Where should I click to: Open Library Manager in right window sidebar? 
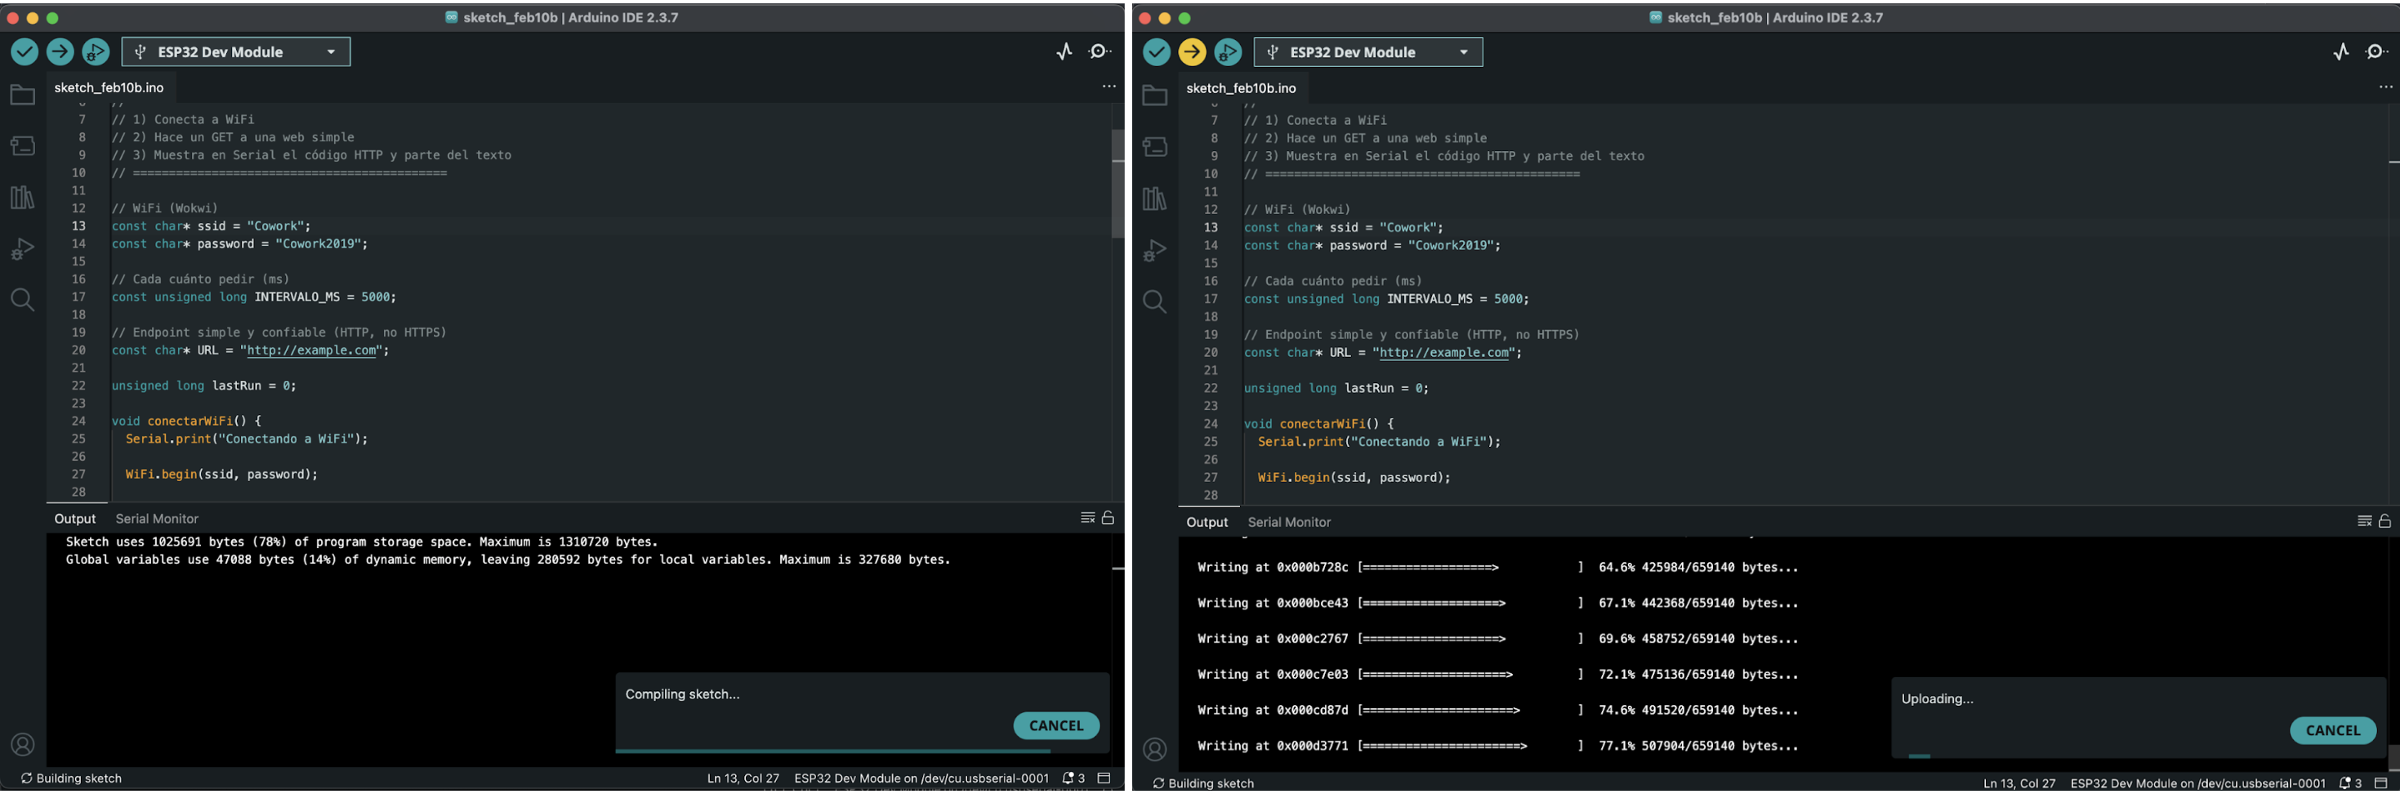point(1154,198)
